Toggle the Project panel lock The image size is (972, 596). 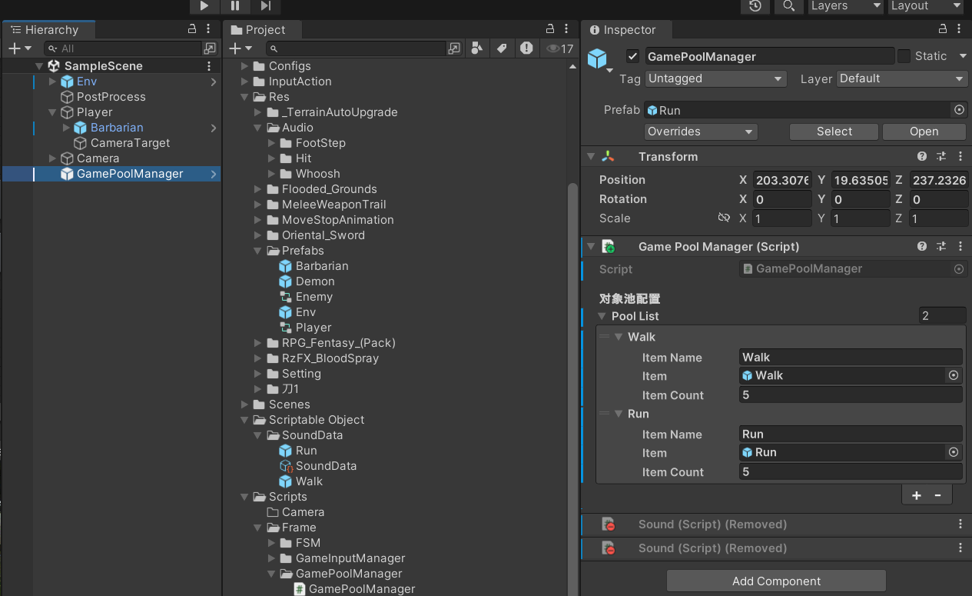[550, 29]
